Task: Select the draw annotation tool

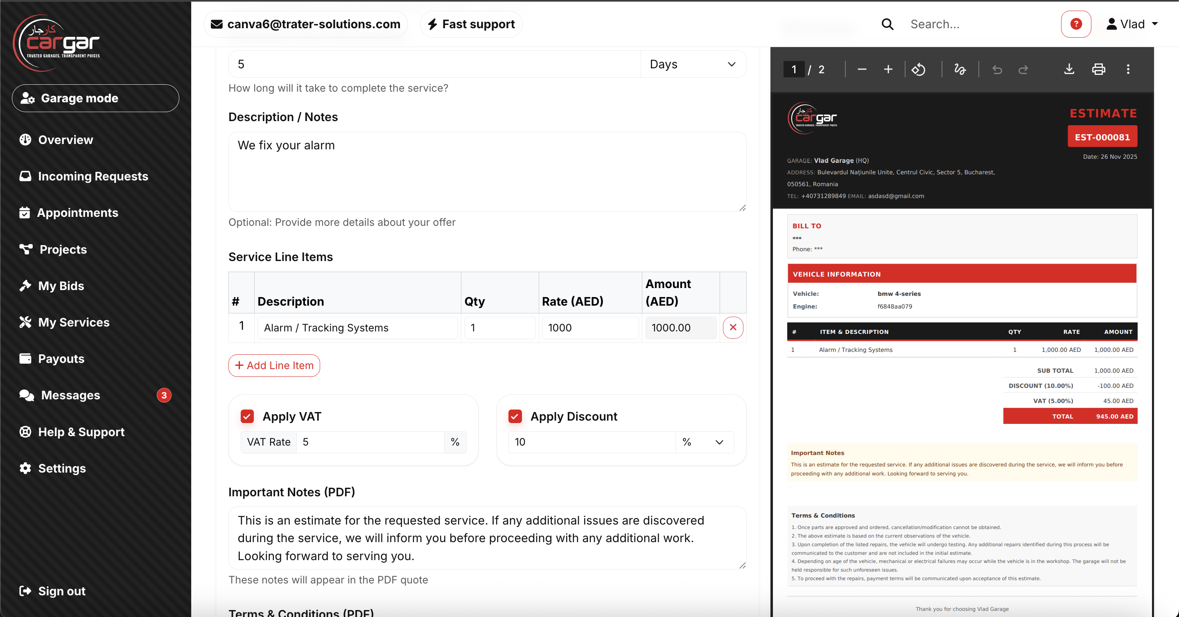Action: tap(960, 70)
